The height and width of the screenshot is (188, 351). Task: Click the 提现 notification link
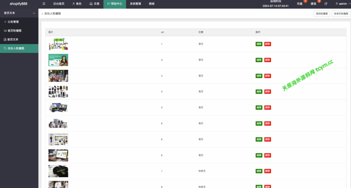(x=313, y=4)
